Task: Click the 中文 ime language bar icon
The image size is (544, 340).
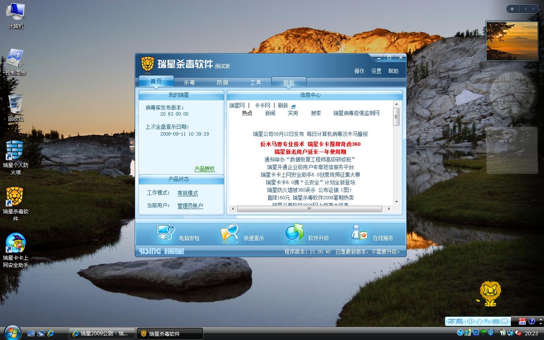Action: [x=522, y=321]
